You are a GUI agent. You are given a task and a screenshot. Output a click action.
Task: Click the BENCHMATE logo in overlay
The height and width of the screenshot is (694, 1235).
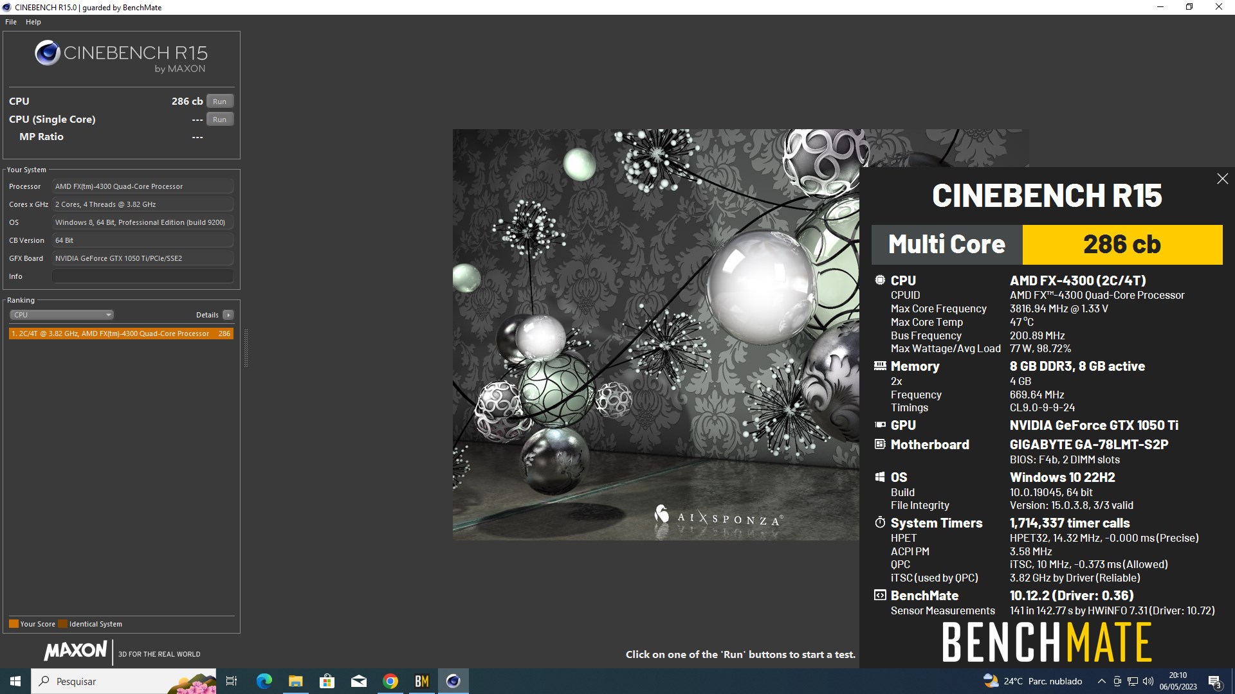tap(1047, 642)
